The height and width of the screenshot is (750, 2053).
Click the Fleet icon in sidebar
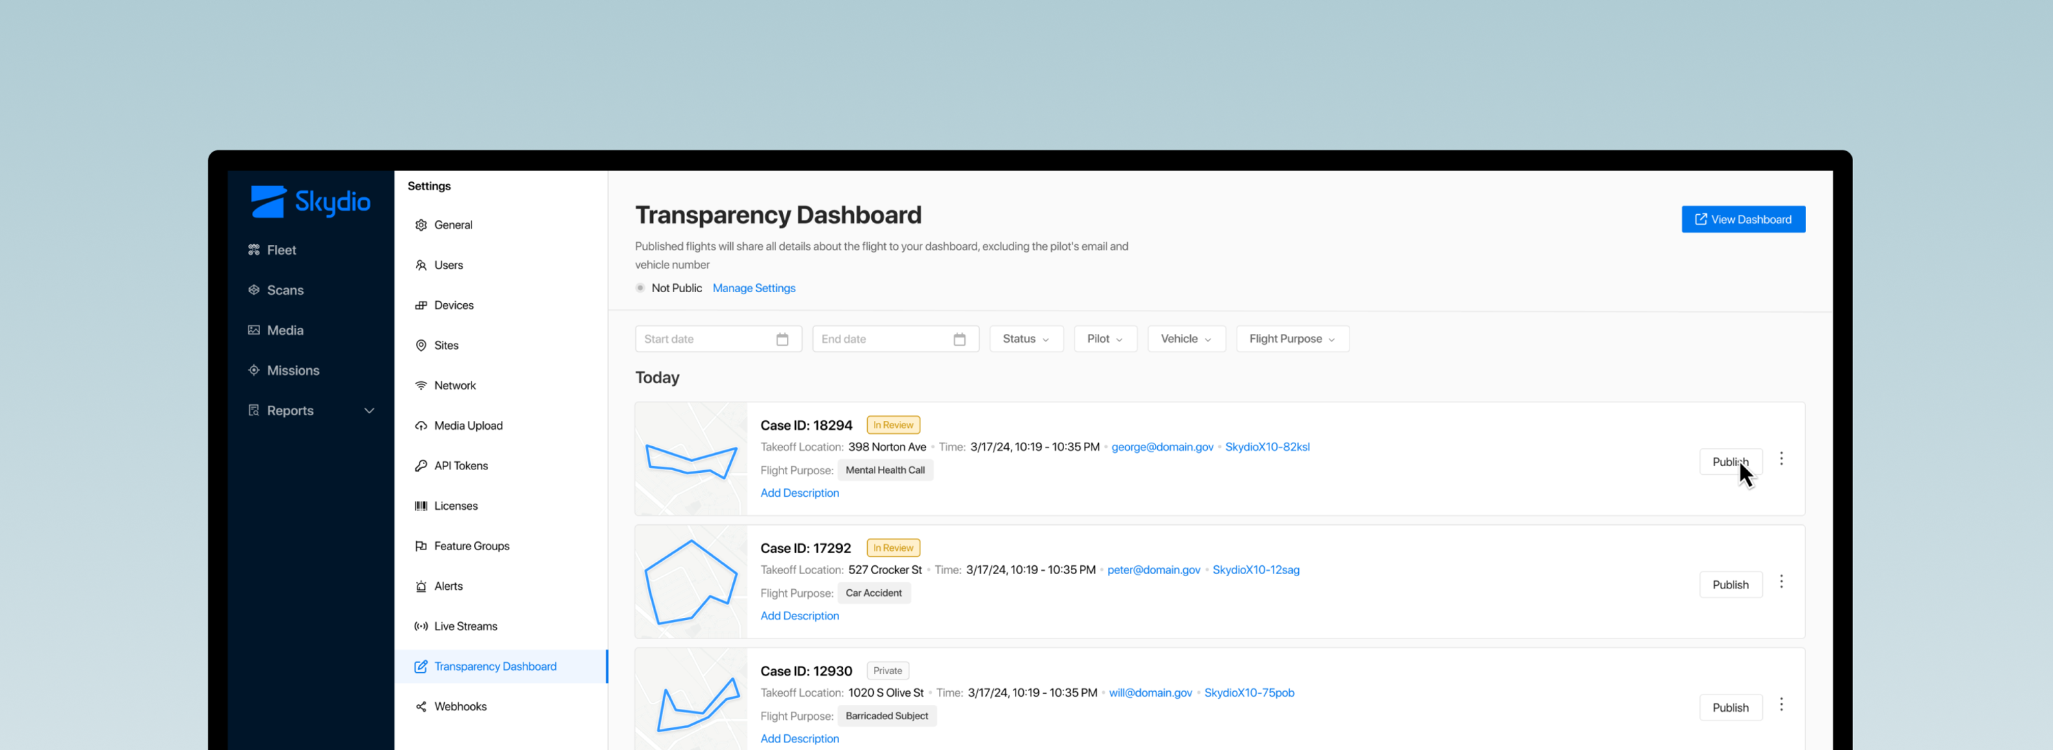click(257, 250)
